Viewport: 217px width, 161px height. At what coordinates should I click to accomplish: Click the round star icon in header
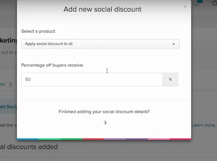coord(215,3)
